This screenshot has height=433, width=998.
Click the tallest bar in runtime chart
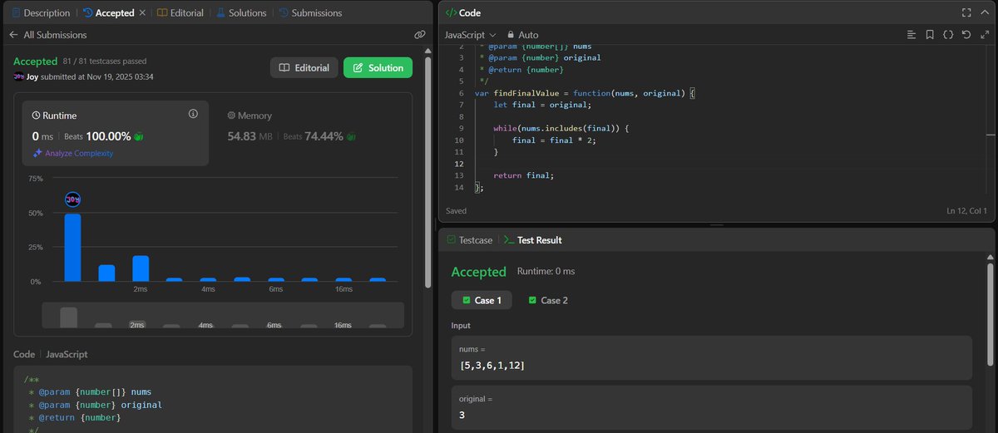coord(72,248)
